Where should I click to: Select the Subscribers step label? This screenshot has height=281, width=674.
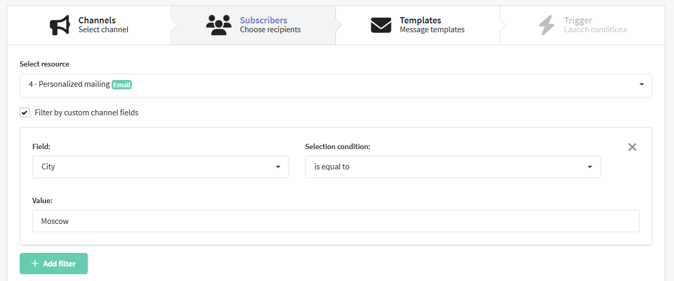click(263, 20)
